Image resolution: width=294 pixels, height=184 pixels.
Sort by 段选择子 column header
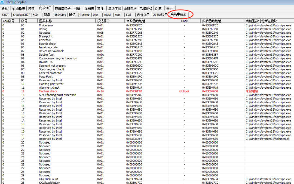(110, 21)
